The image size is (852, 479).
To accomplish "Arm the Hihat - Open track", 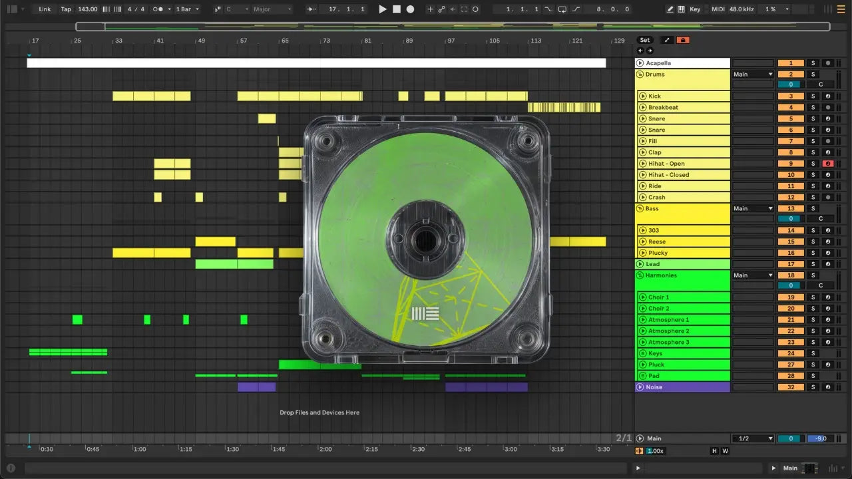I will [x=827, y=164].
